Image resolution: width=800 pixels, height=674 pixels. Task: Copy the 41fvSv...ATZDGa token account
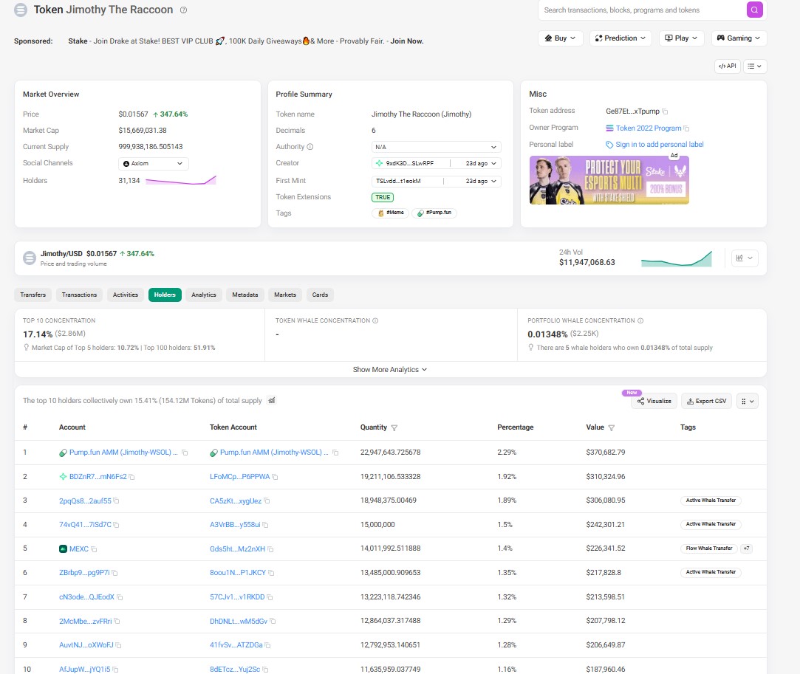click(x=267, y=645)
